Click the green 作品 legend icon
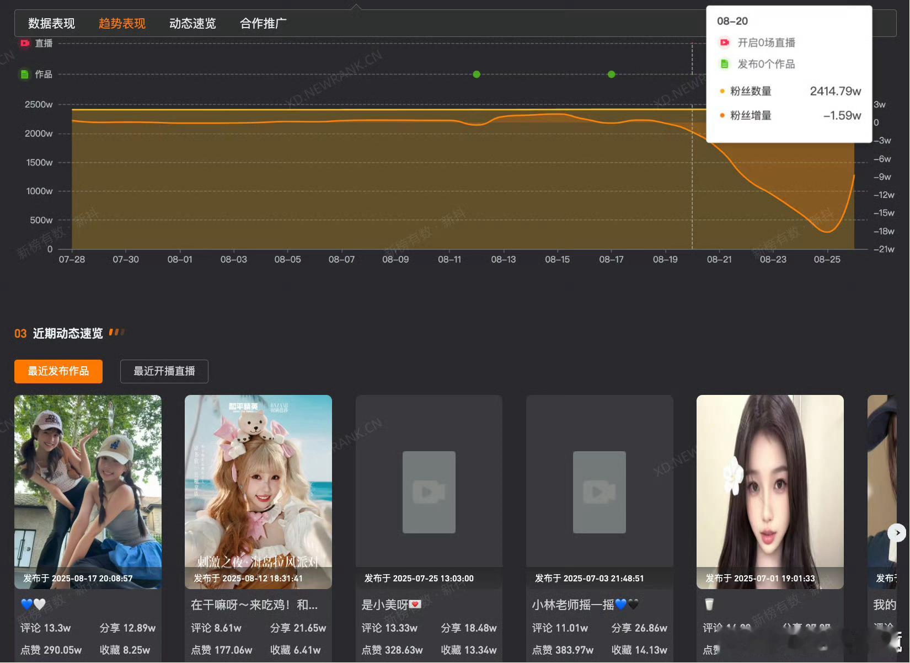 coord(25,74)
